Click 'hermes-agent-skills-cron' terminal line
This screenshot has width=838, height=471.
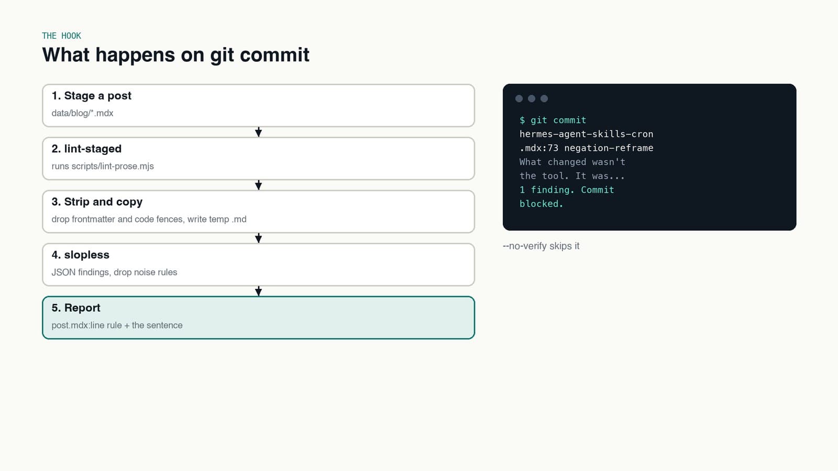point(586,134)
